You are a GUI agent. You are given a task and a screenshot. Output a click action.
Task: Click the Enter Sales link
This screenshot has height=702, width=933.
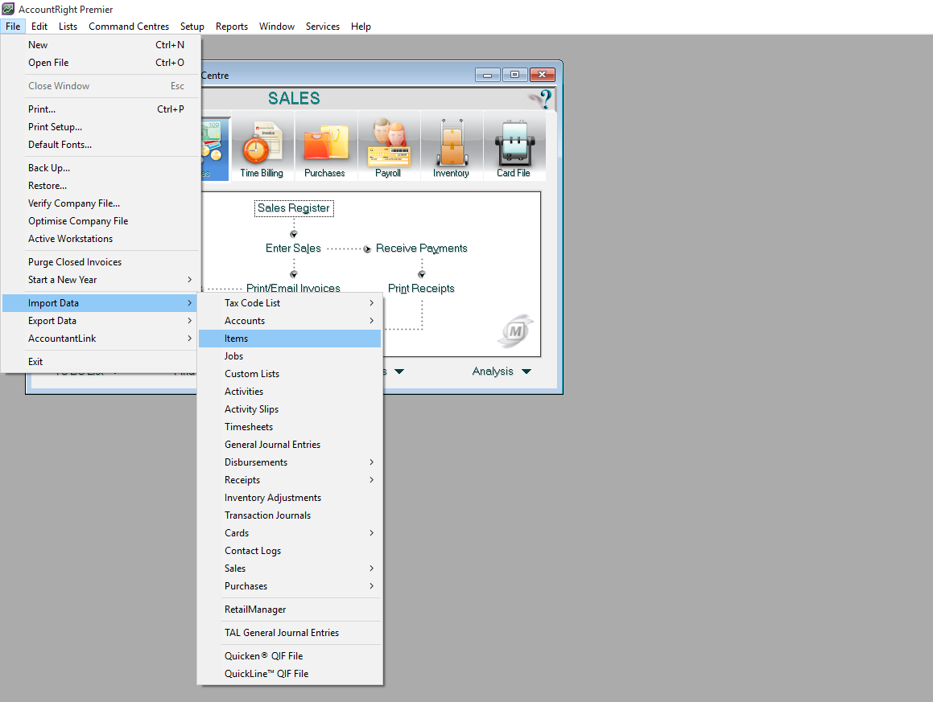(x=293, y=248)
